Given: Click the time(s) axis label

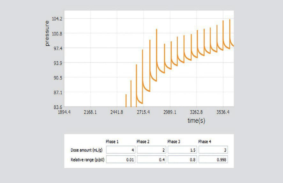Looking at the screenshot, I should click(196, 120).
